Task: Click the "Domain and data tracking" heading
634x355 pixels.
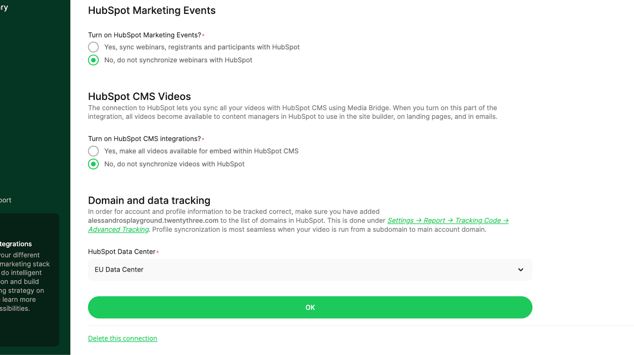Action: coord(149,200)
